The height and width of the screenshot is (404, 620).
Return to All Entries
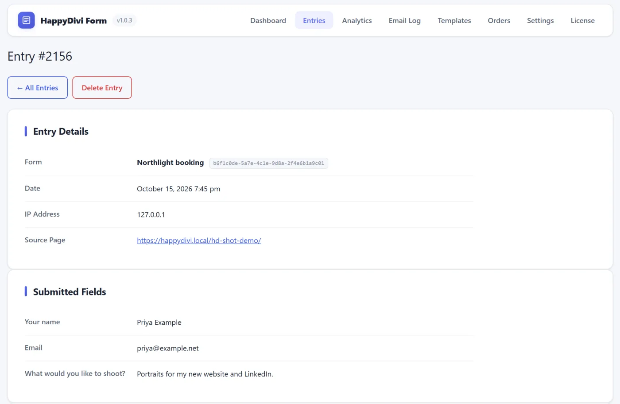[38, 88]
